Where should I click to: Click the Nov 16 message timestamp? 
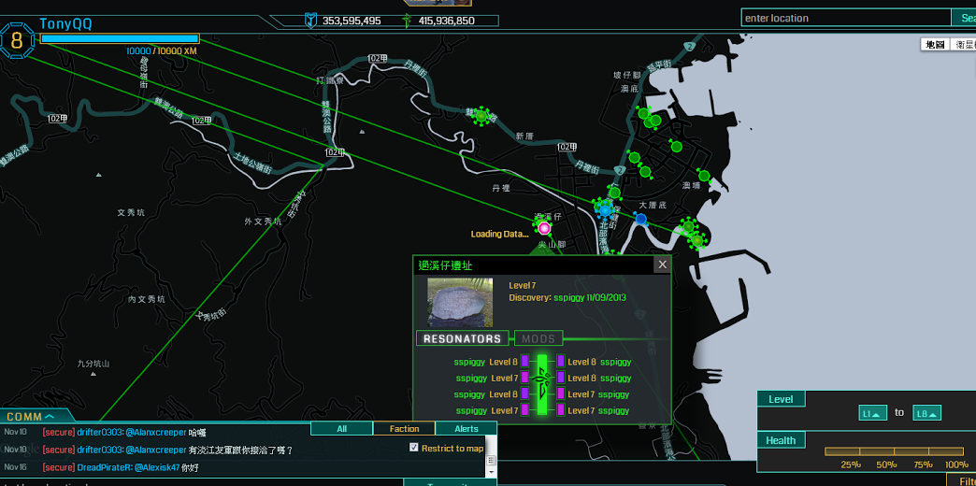click(x=14, y=466)
